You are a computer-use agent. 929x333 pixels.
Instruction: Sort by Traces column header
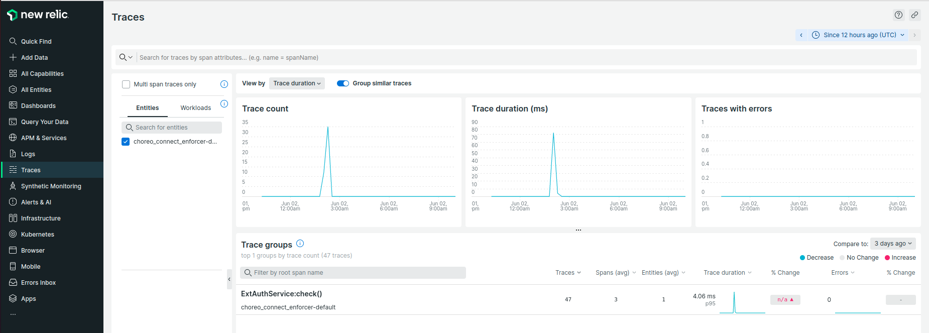click(568, 273)
